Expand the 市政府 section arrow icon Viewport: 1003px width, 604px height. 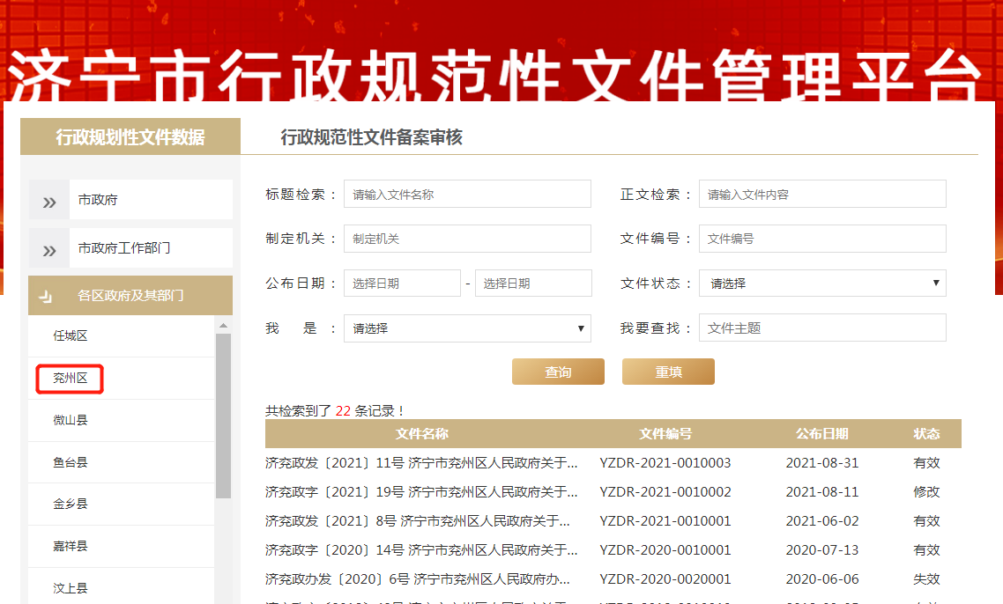point(49,201)
